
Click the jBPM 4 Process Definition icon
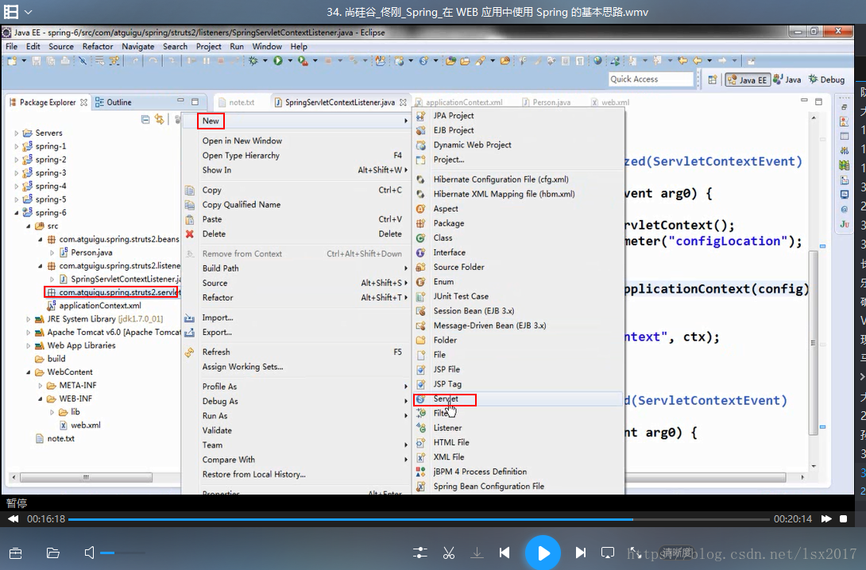[420, 472]
